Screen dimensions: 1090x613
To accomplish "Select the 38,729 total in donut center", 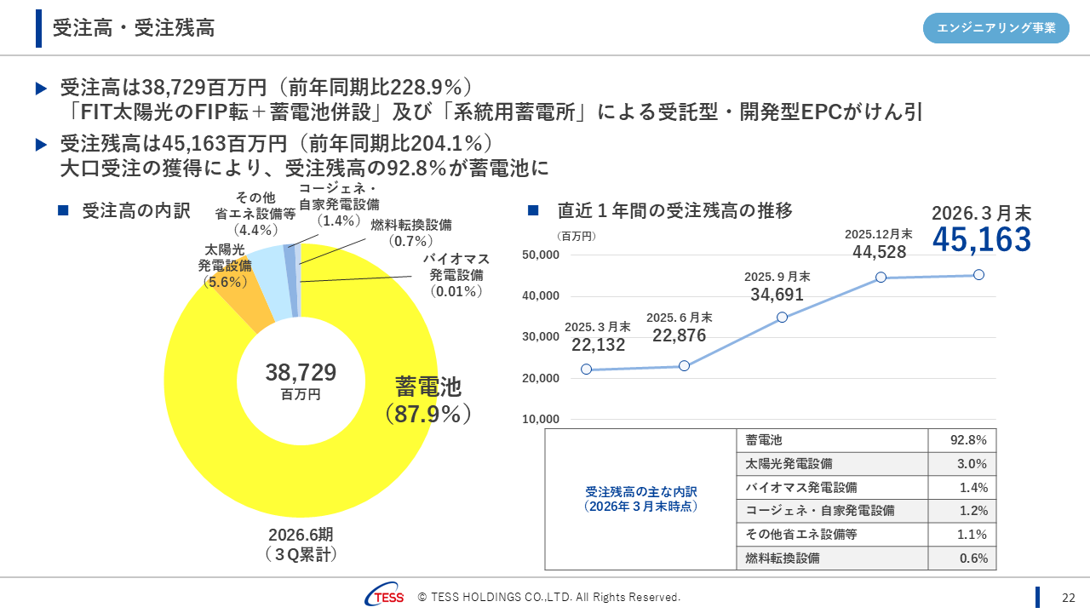I will [301, 373].
